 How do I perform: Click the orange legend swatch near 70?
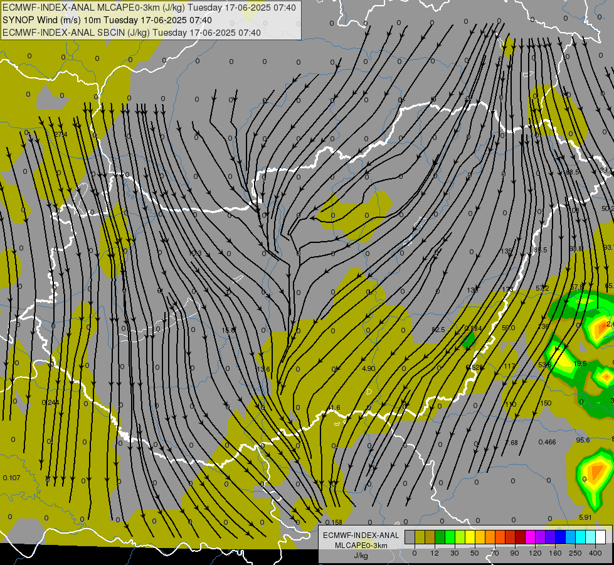[x=490, y=537]
